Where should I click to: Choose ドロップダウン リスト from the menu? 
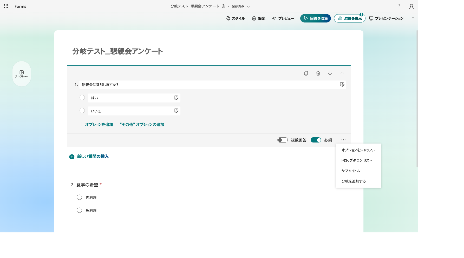click(358, 160)
